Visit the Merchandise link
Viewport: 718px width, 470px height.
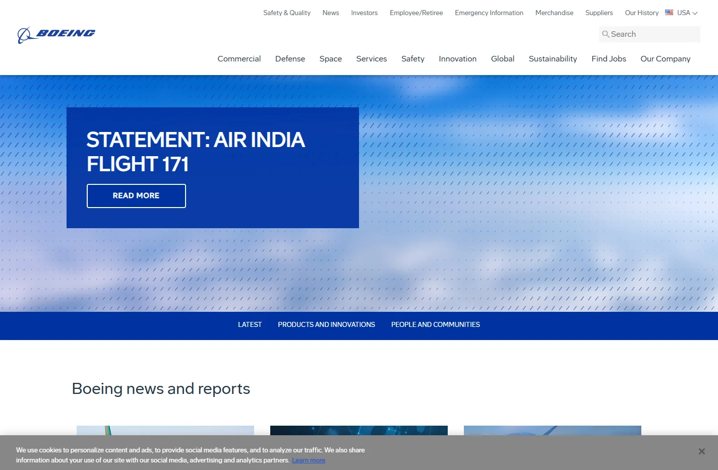tap(554, 13)
